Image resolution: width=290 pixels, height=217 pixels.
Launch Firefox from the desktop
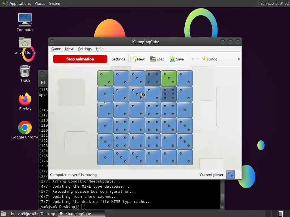[x=25, y=102]
